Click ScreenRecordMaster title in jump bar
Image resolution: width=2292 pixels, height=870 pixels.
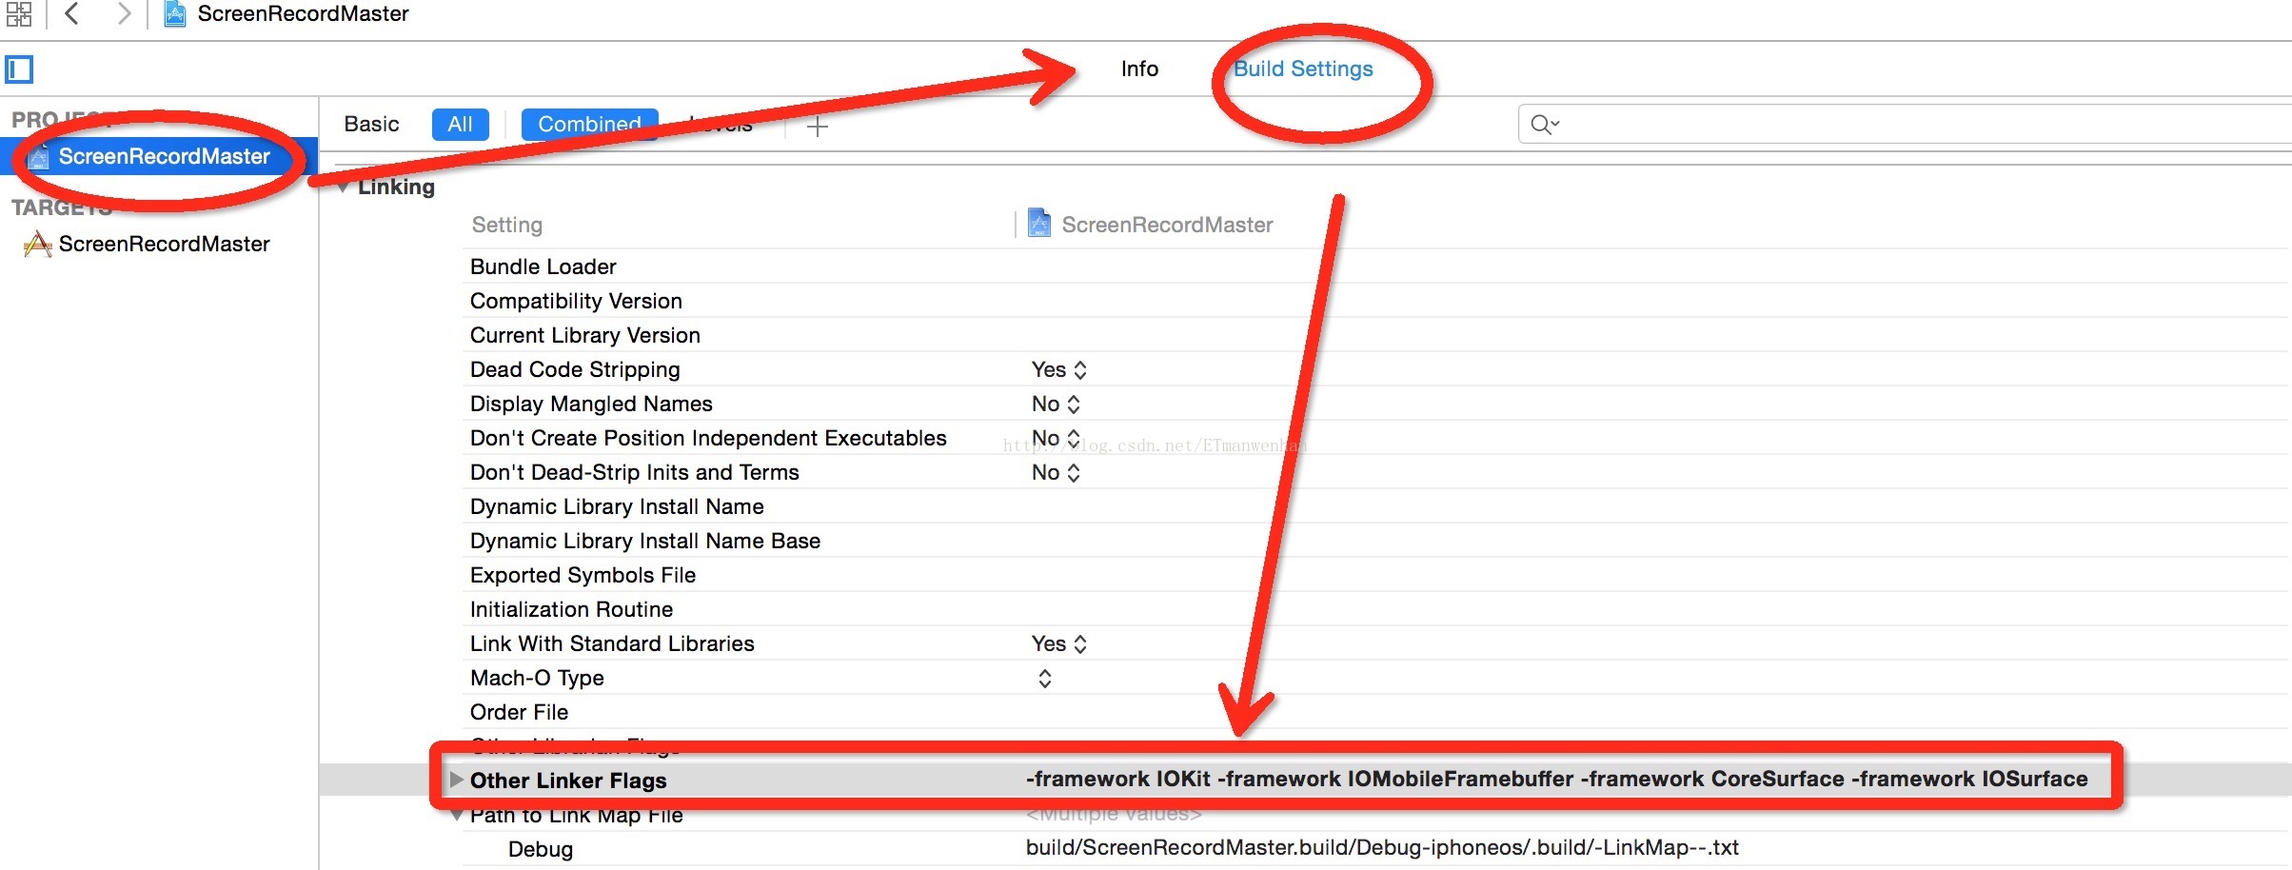(x=303, y=13)
